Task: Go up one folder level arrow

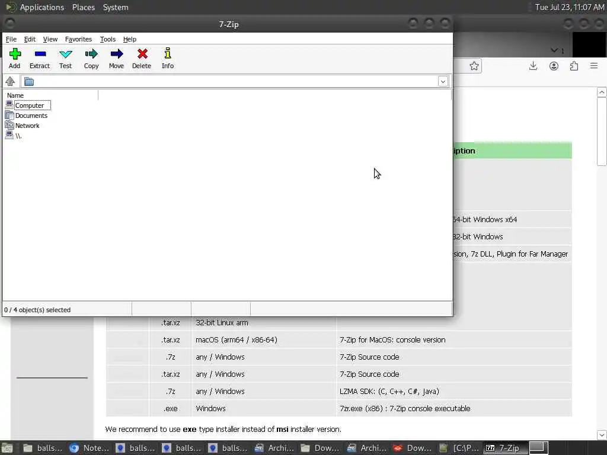Action: (10, 81)
